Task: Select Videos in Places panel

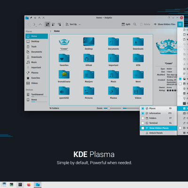Action: click(37, 83)
